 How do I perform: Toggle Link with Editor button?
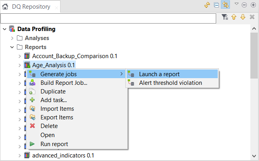[226, 5]
